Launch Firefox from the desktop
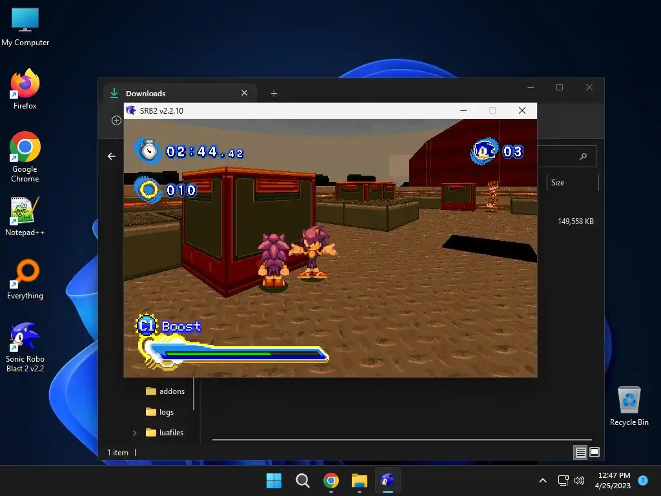661x496 pixels. tap(25, 89)
